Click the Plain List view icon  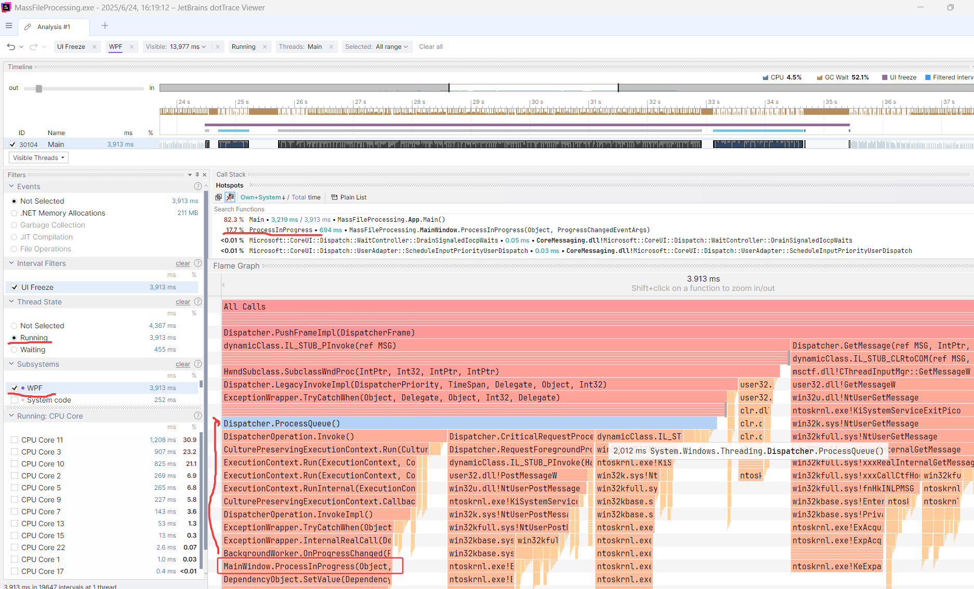tap(335, 197)
